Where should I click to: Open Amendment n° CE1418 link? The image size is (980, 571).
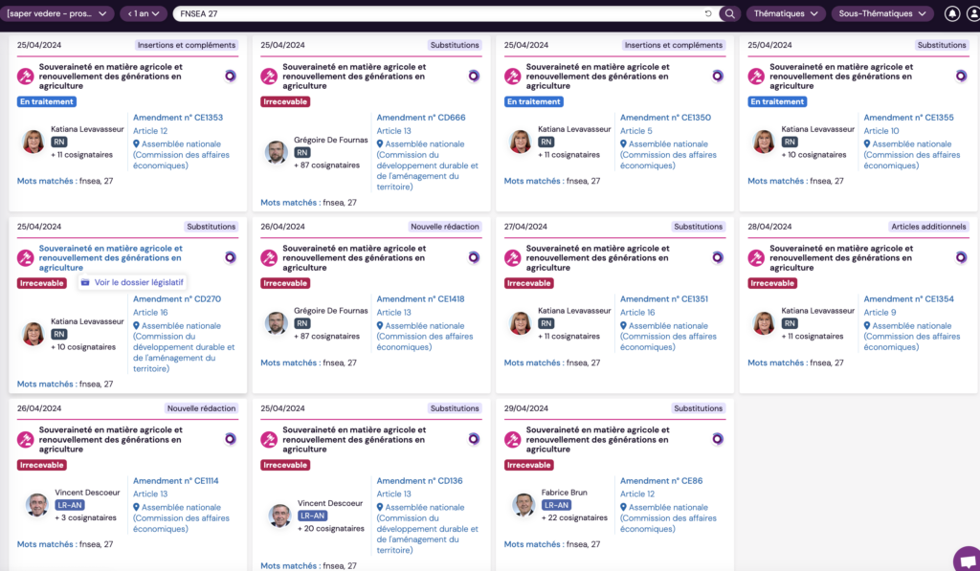point(420,299)
